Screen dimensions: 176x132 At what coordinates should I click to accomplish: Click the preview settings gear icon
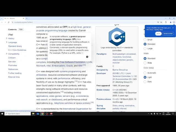(x=87, y=57)
